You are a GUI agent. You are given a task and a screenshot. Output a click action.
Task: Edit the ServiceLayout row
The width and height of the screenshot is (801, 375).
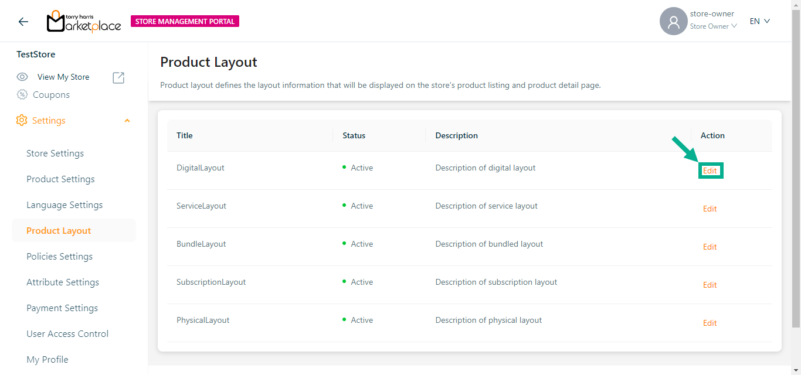(x=710, y=209)
